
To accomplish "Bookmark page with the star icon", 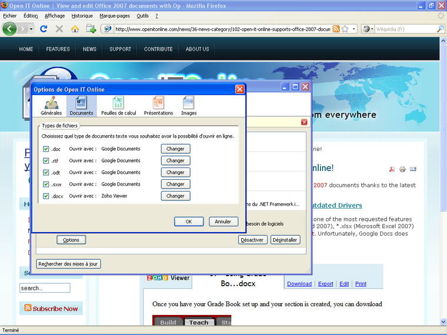I will tap(345, 29).
